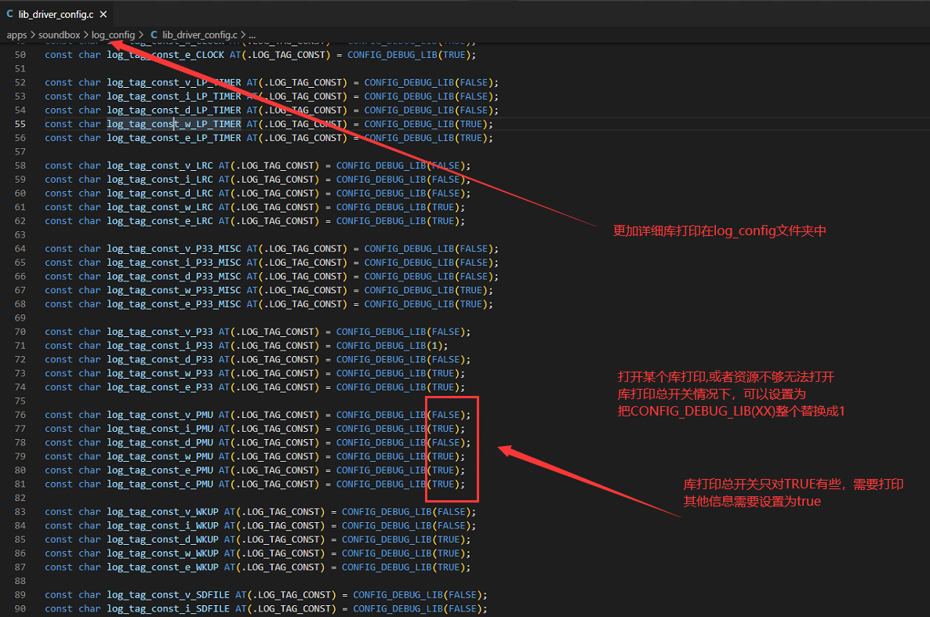Close the lib_driver_config.c editor tab

tap(104, 14)
